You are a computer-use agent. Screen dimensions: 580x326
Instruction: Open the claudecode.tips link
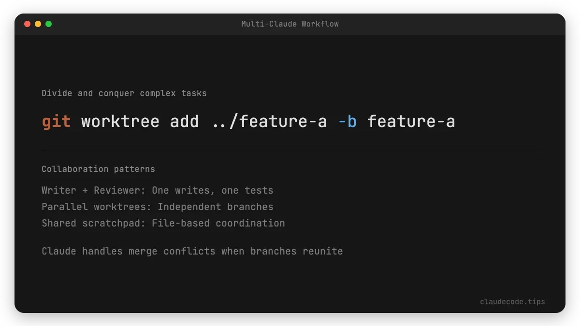click(512, 301)
